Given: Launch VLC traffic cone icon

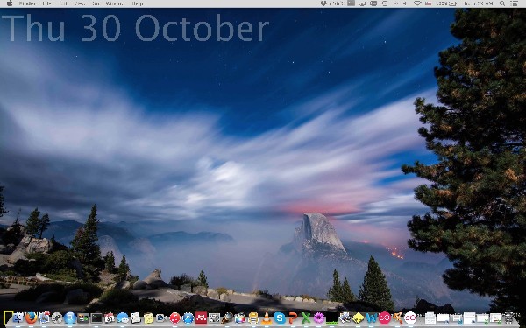Looking at the screenshot, I should pos(267,318).
